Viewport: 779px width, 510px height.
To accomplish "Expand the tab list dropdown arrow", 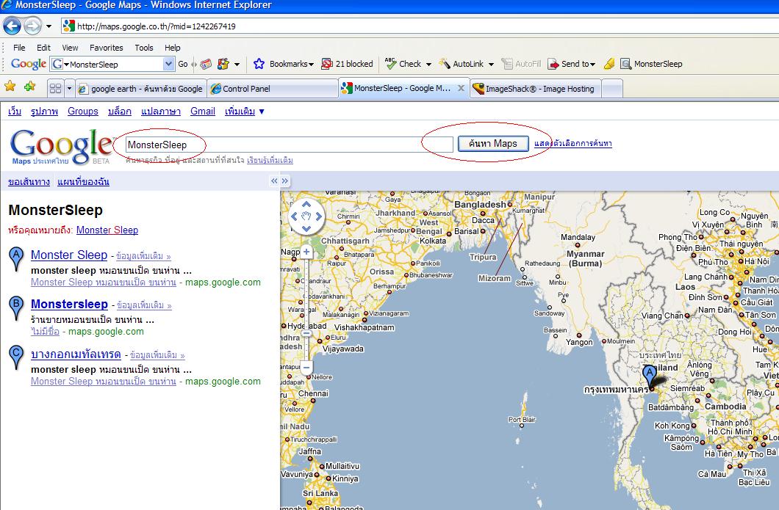I will click(70, 89).
